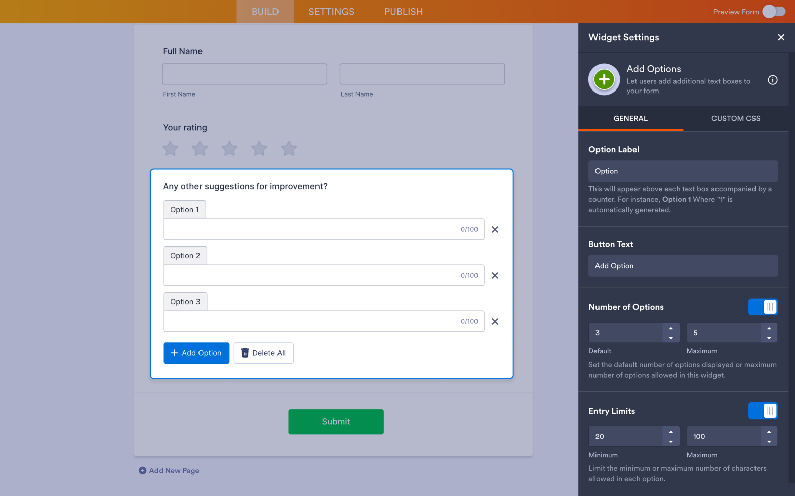Increase the Minimum entry limit
The height and width of the screenshot is (496, 795).
[x=671, y=432]
